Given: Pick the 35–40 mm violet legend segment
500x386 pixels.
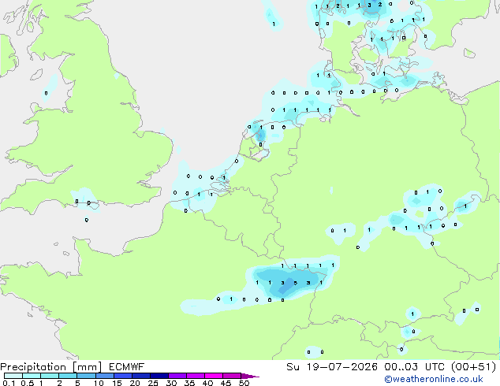Looking at the screenshot, I should [x=196, y=376].
